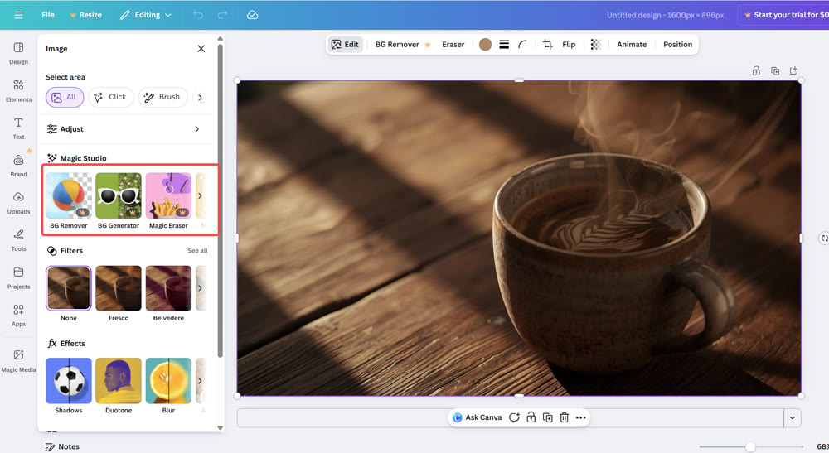The height and width of the screenshot is (453, 829).
Task: Click the Ask Canva button
Action: (478, 417)
